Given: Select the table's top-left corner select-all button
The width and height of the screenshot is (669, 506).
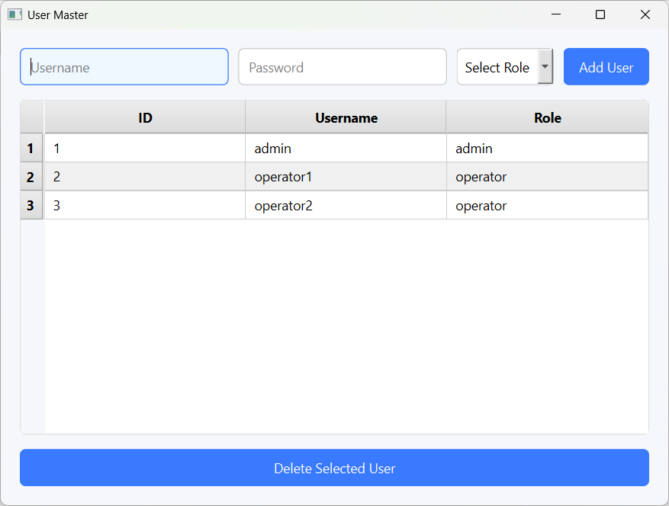Looking at the screenshot, I should pos(32,117).
